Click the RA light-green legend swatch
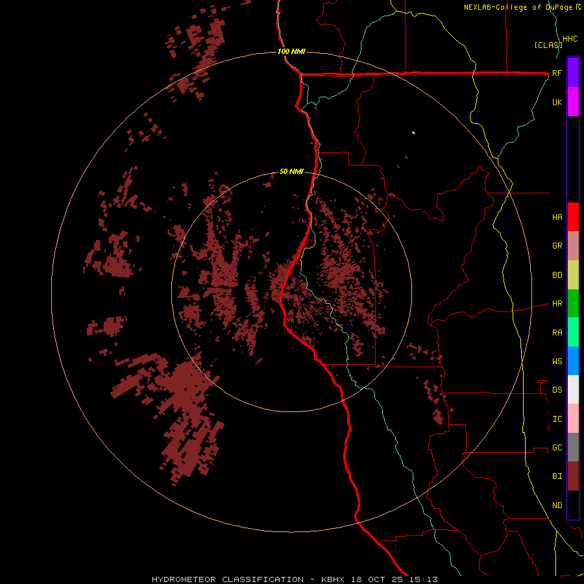This screenshot has width=584, height=584. (x=573, y=332)
